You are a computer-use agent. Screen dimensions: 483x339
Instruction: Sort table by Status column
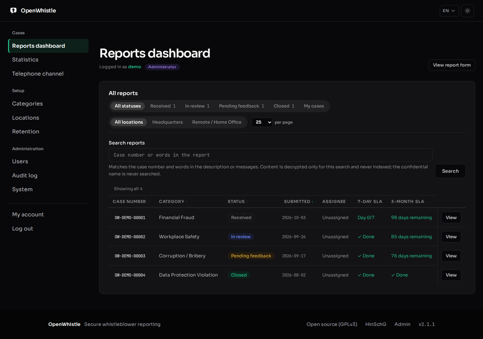[238, 202]
